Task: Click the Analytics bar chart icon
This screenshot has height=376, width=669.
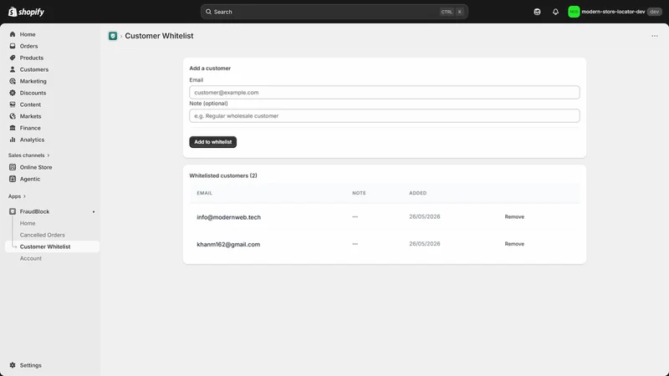Action: 13,140
